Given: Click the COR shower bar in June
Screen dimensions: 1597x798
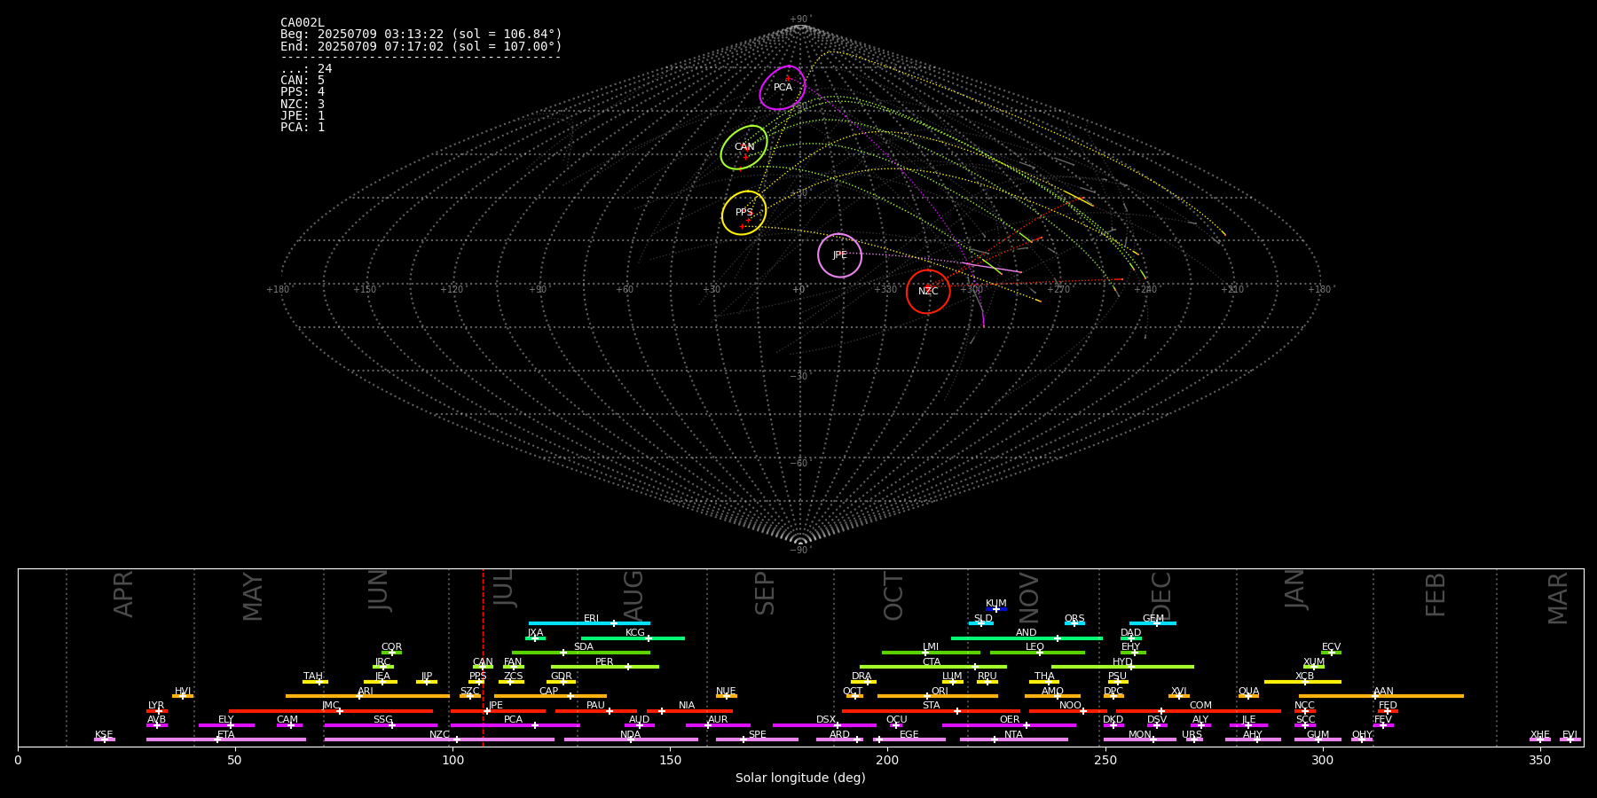Looking at the screenshot, I should tap(391, 653).
